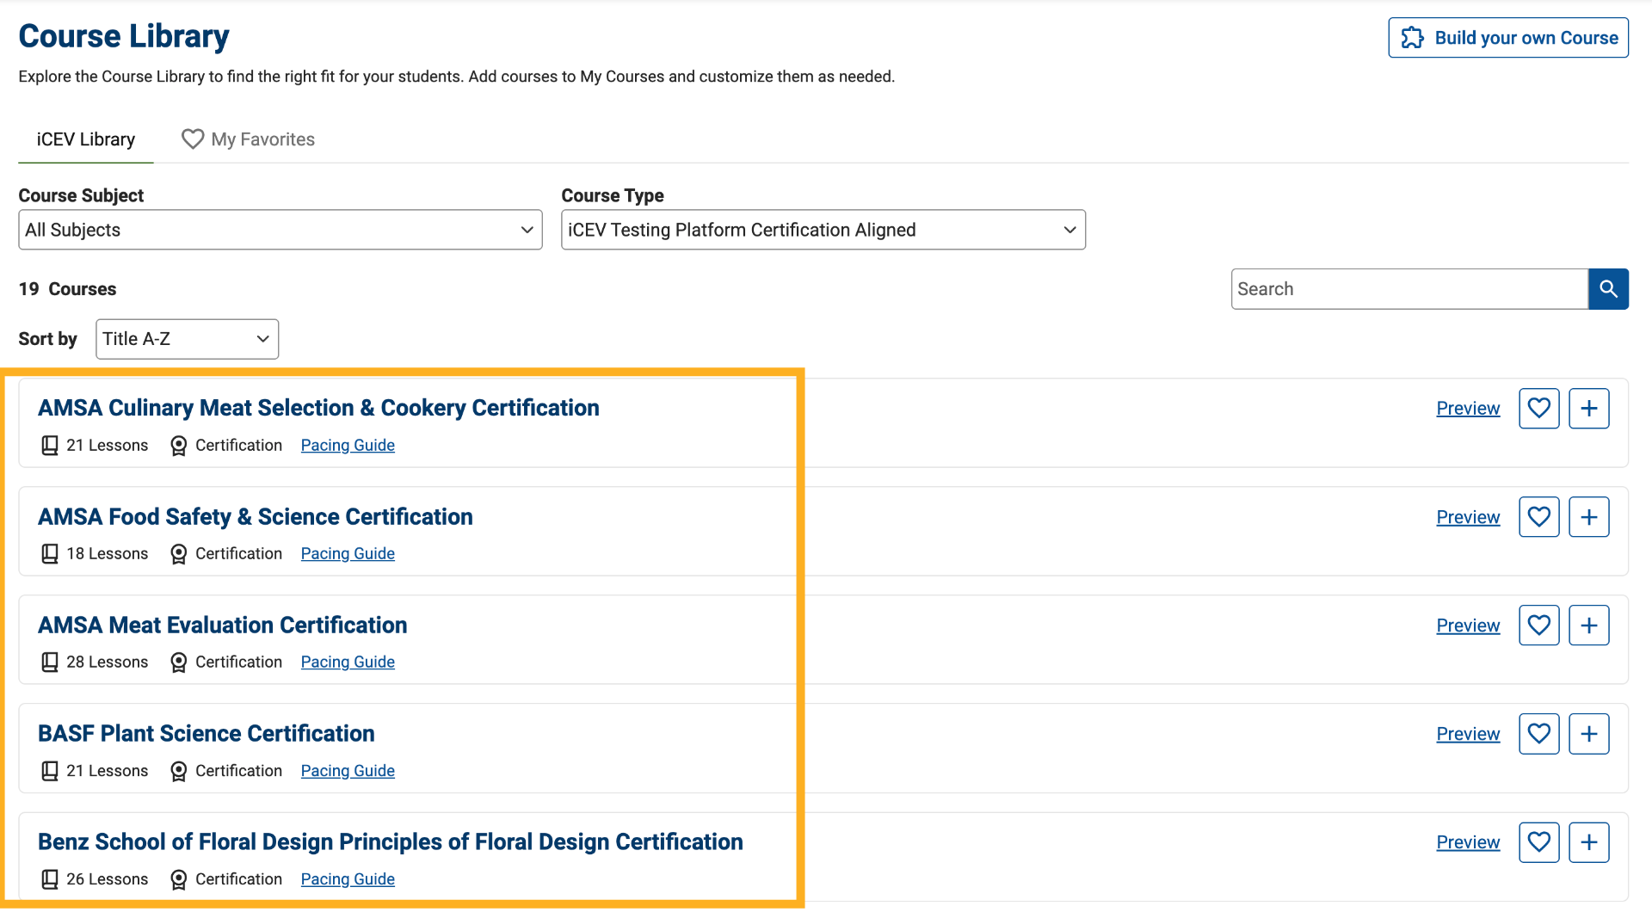Open Pacing Guide for Benz School course
1652x912 pixels.
(348, 879)
